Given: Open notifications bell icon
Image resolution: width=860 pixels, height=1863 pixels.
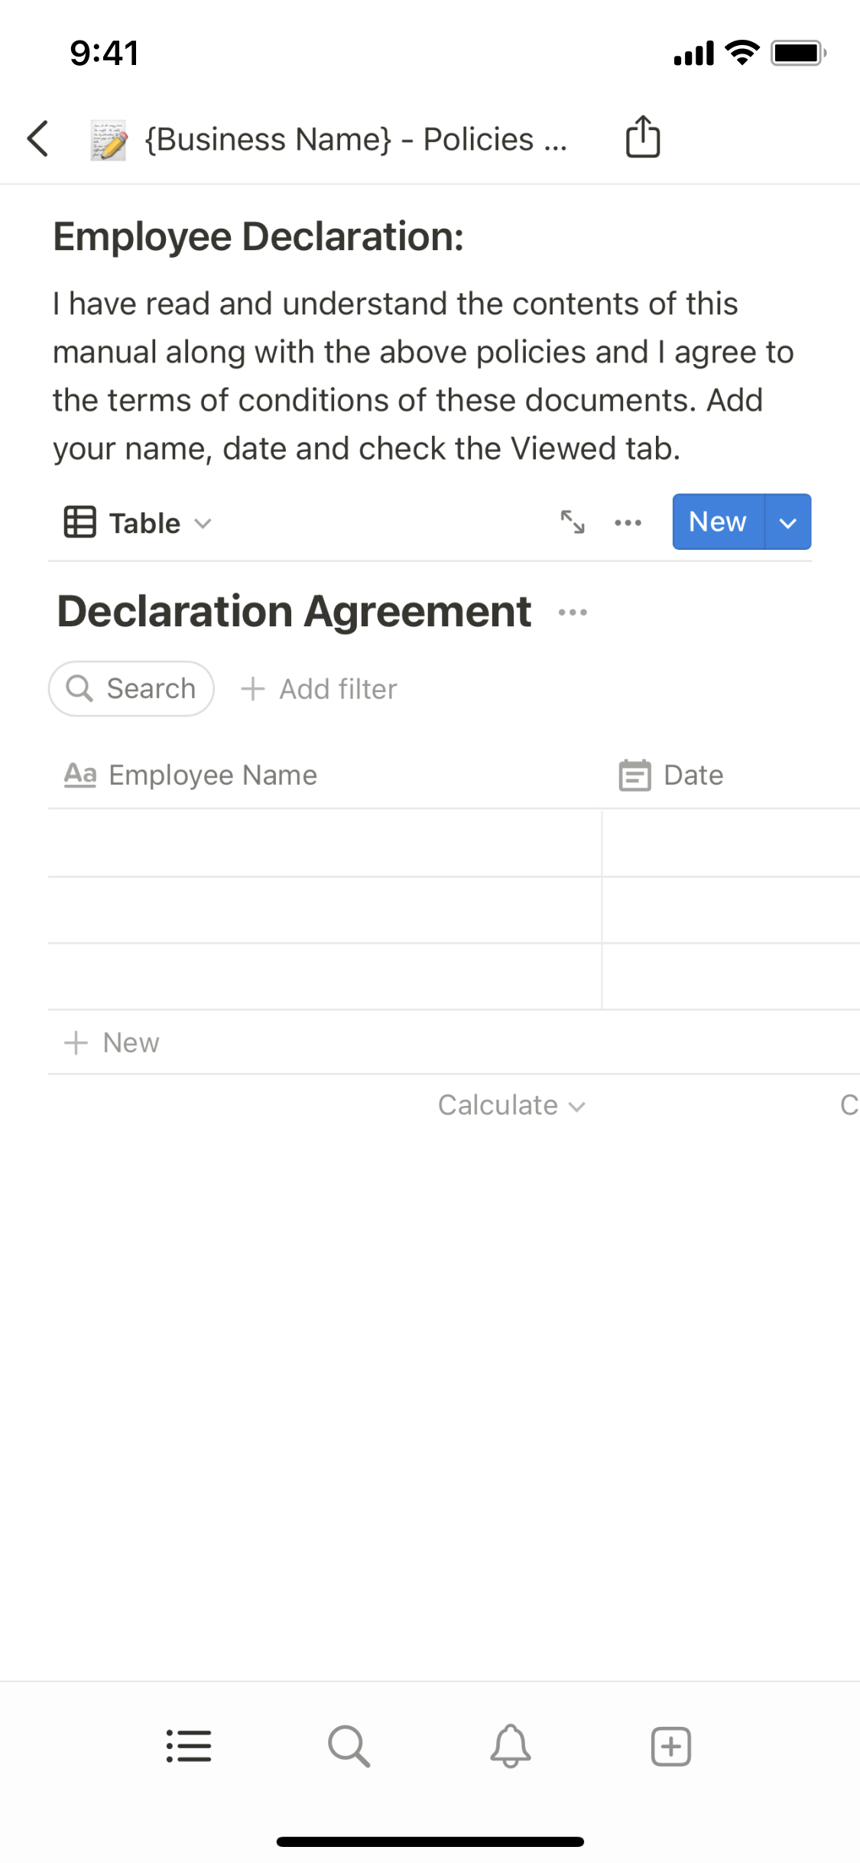Looking at the screenshot, I should coord(510,1746).
